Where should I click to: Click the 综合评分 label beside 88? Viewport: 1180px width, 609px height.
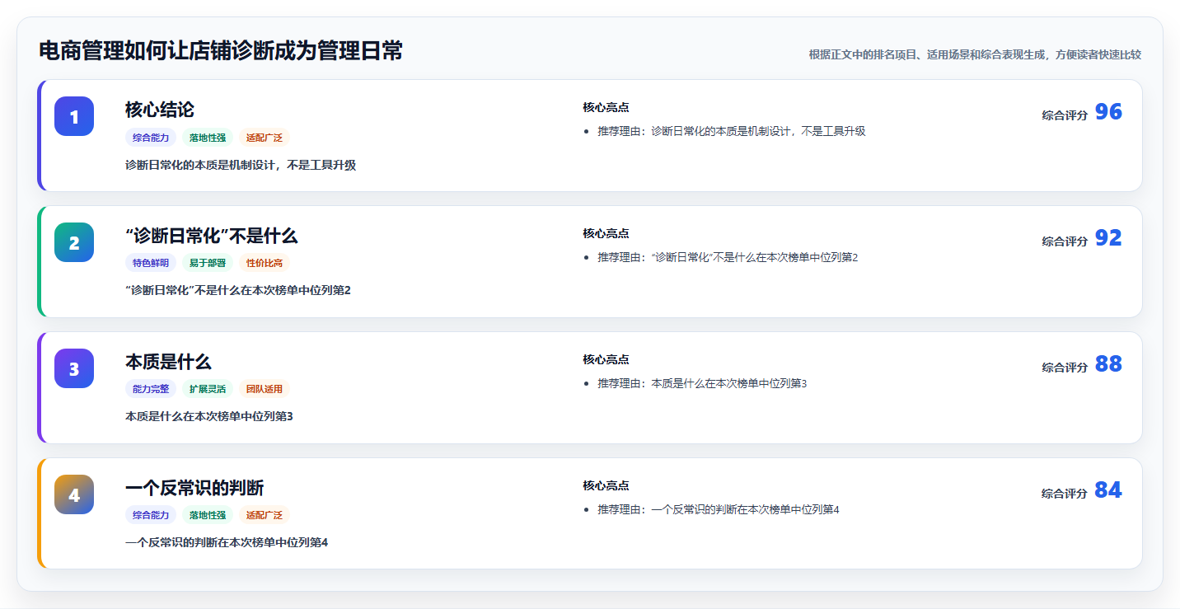pyautogui.click(x=1065, y=368)
